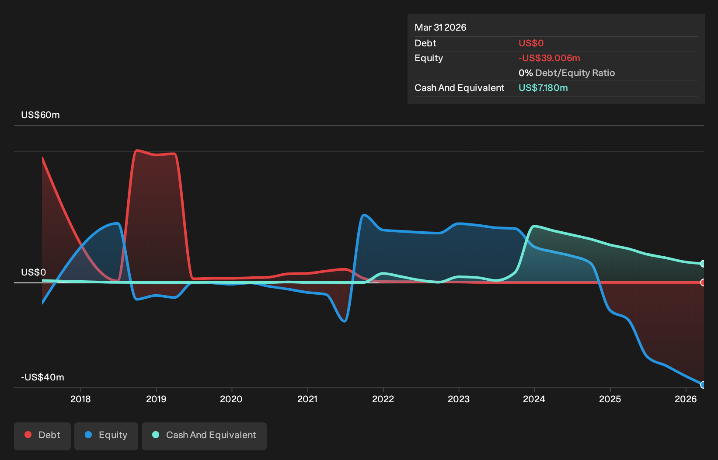Screen dimensions: 718x460
Task: Click the 2023 x-axis label
Action: coord(459,399)
